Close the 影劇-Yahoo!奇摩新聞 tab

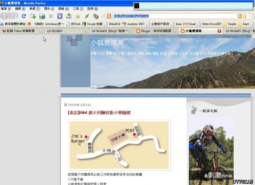point(41,31)
